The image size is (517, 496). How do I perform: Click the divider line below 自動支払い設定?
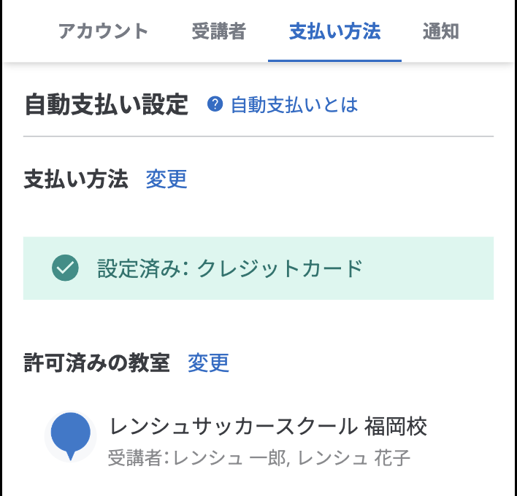point(258,136)
